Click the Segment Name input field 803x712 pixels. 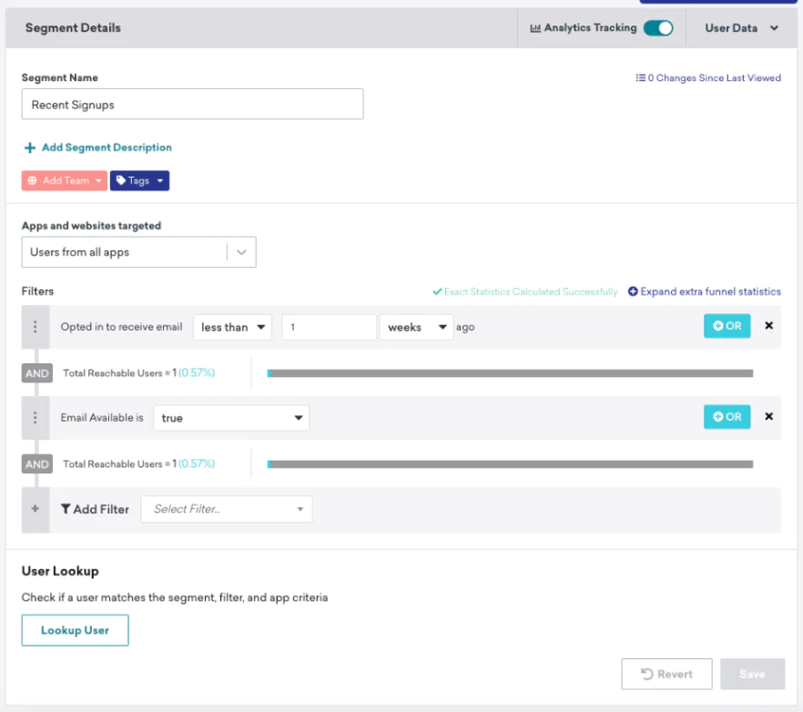pyautogui.click(x=192, y=105)
